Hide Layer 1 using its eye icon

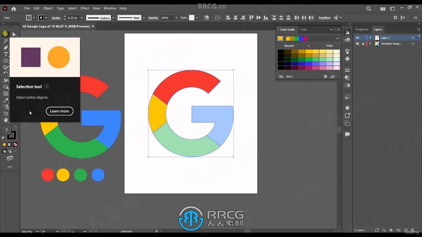click(x=357, y=38)
